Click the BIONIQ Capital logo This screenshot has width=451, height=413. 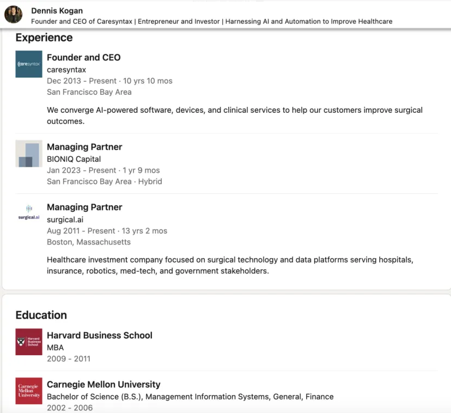(x=29, y=154)
